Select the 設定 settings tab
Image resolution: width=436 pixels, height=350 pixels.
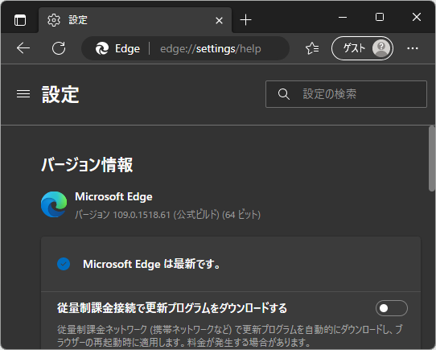pos(135,20)
